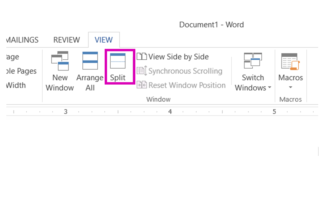This screenshot has height=197, width=323.
Task: Choose the Multiple Pages option
Action: (x=21, y=71)
